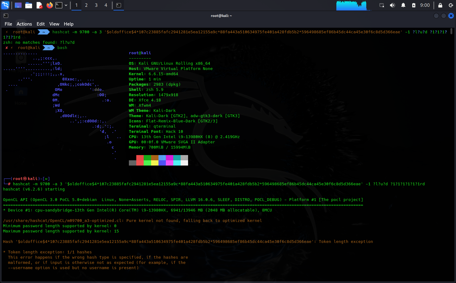The image size is (456, 283).
Task: Select the terminal window in the taskbar
Action: point(119,5)
